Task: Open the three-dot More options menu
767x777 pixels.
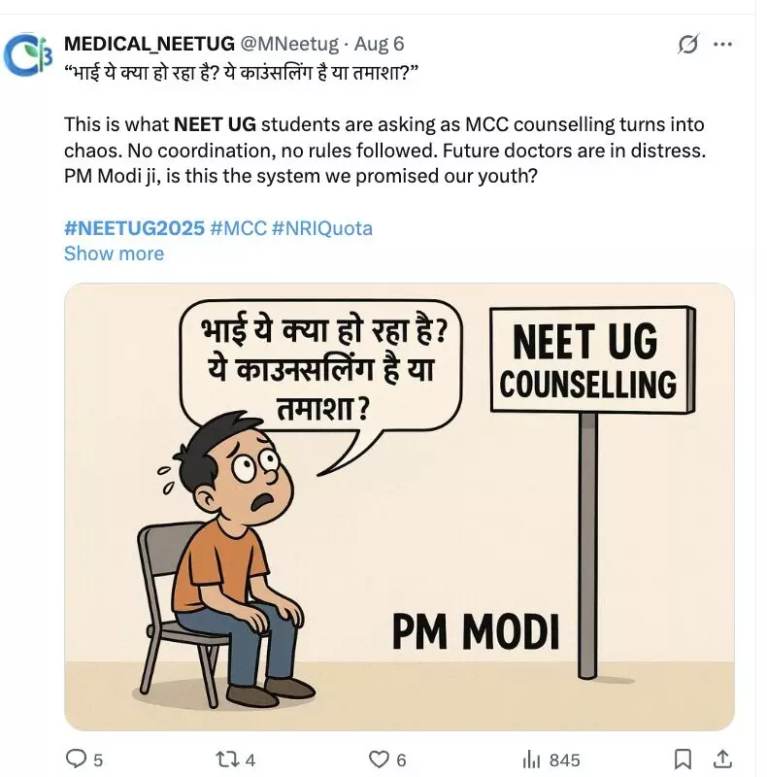Action: click(x=723, y=45)
